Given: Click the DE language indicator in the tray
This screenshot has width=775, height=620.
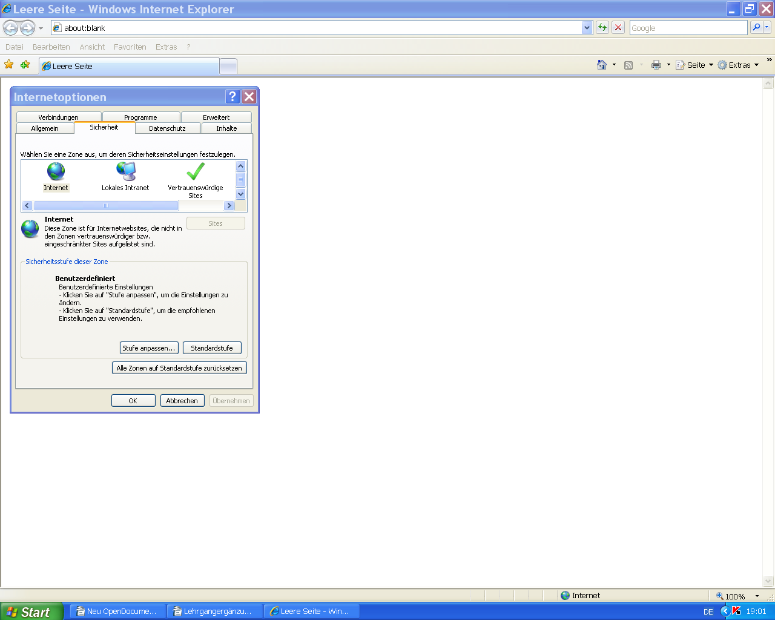Looking at the screenshot, I should click(x=708, y=612).
